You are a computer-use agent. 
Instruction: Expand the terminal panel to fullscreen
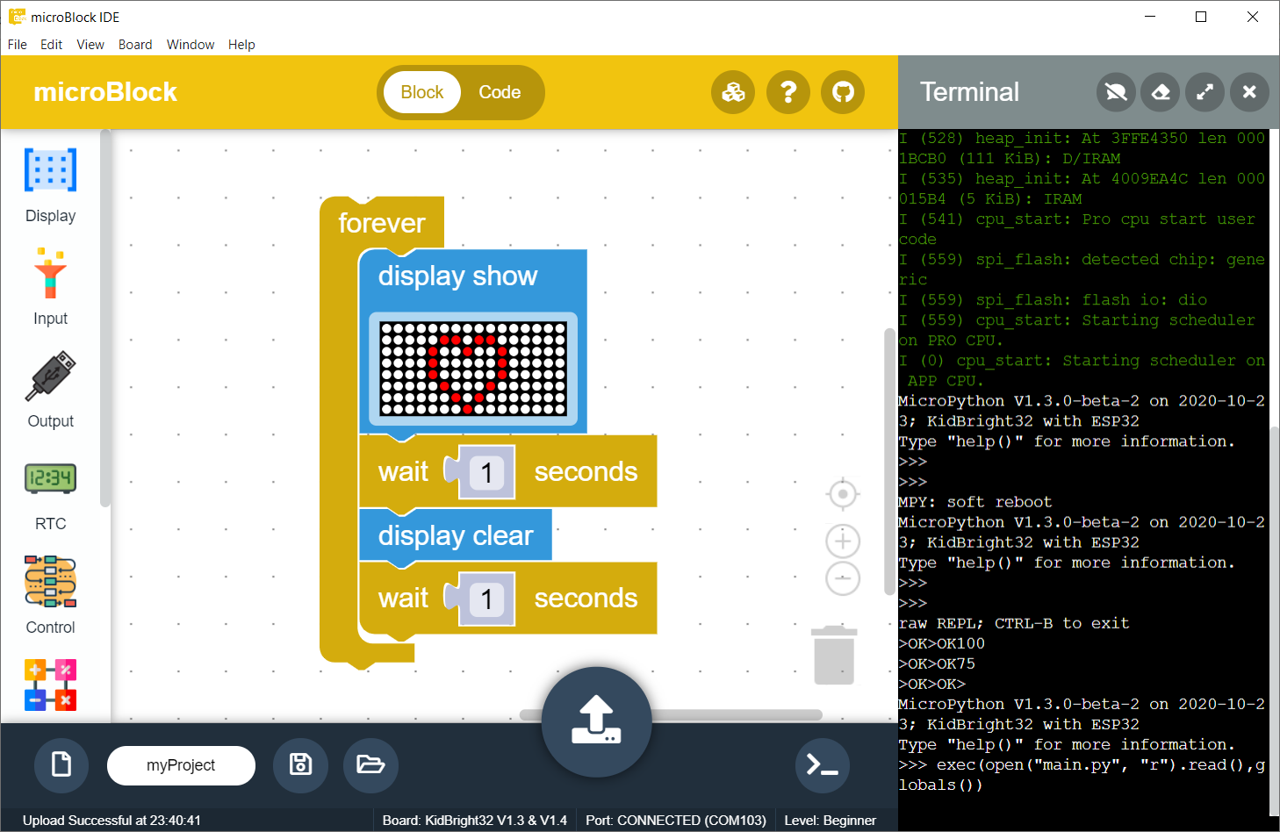tap(1205, 92)
